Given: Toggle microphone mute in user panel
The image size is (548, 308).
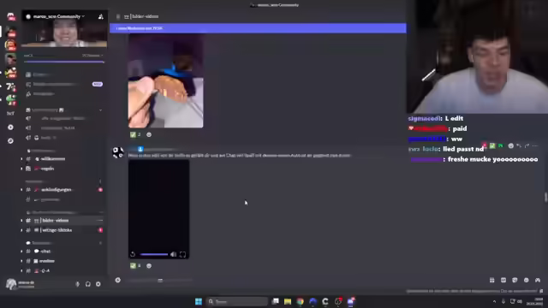Looking at the screenshot, I should [x=78, y=284].
